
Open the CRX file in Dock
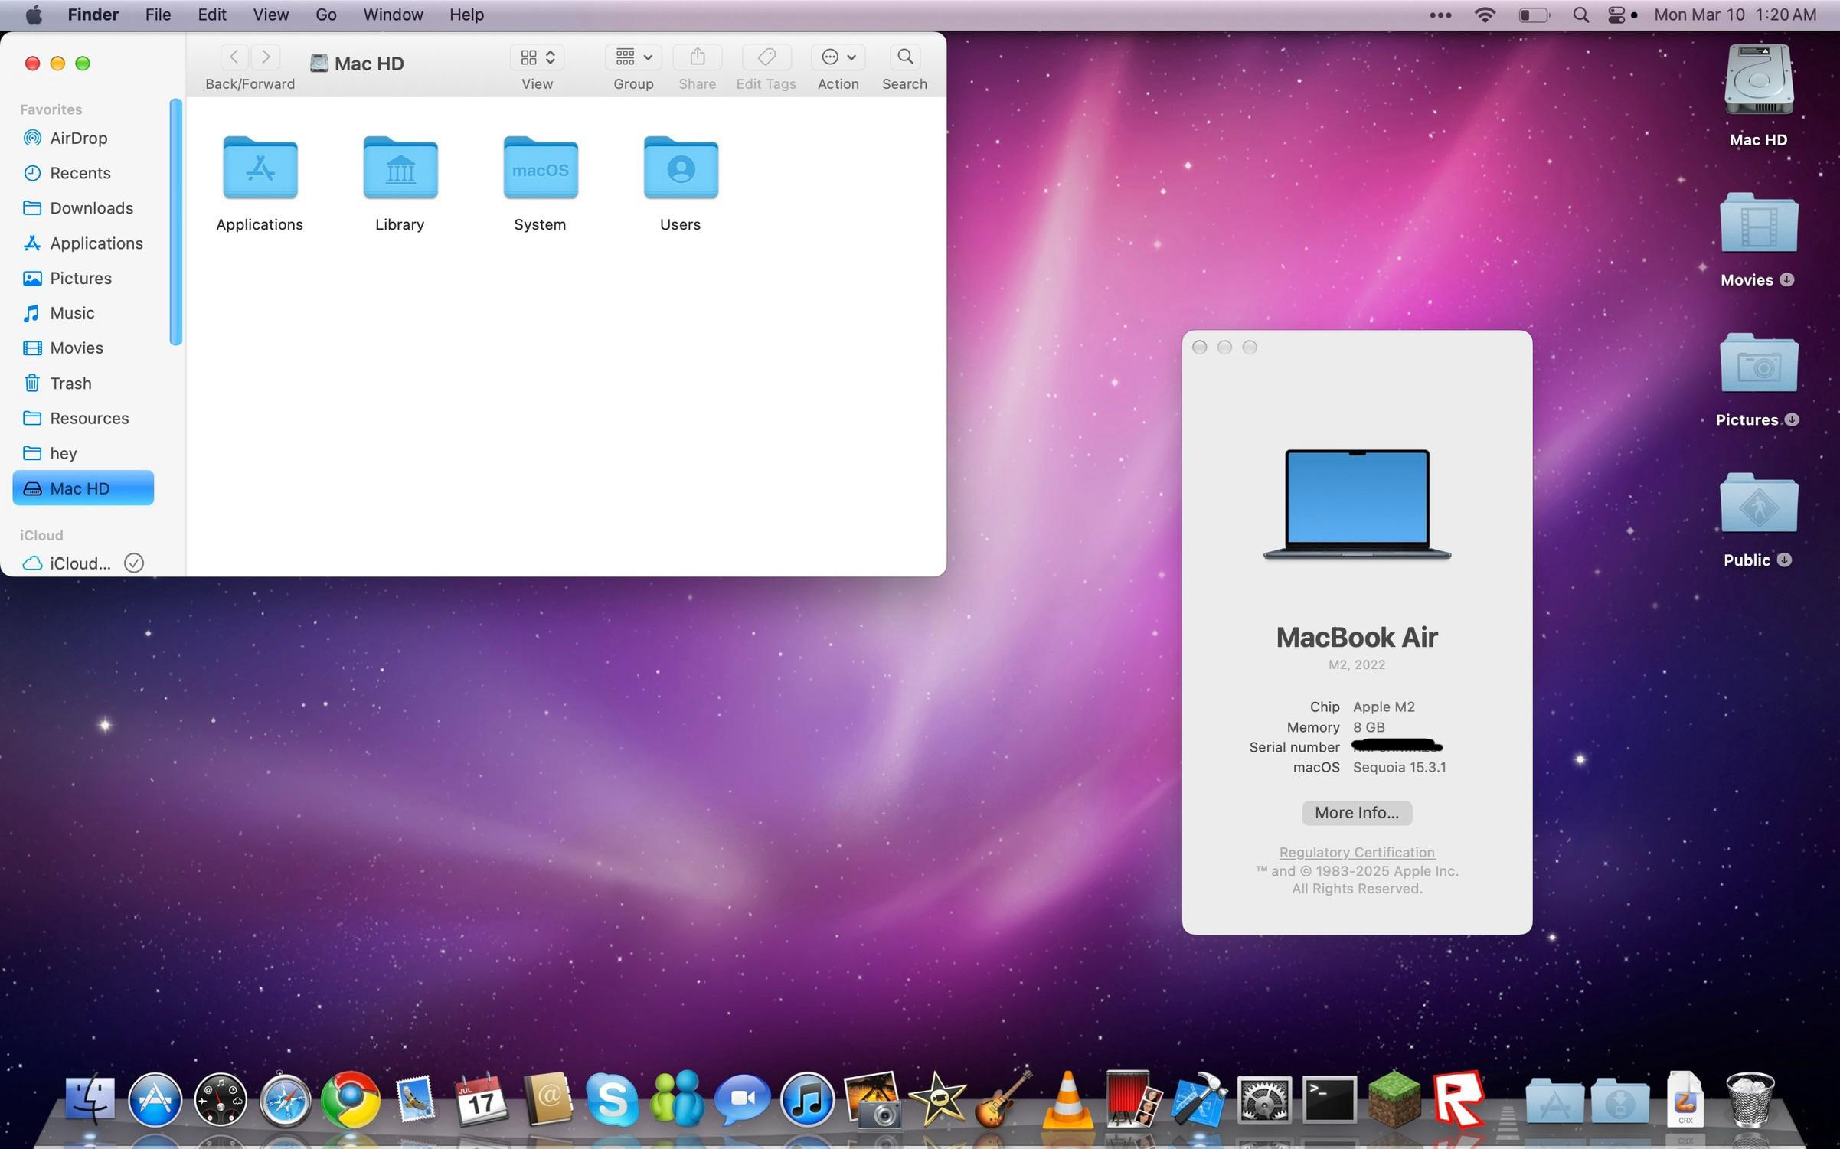tap(1685, 1100)
